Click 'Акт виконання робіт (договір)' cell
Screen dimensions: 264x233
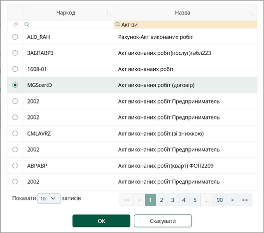(x=185, y=85)
